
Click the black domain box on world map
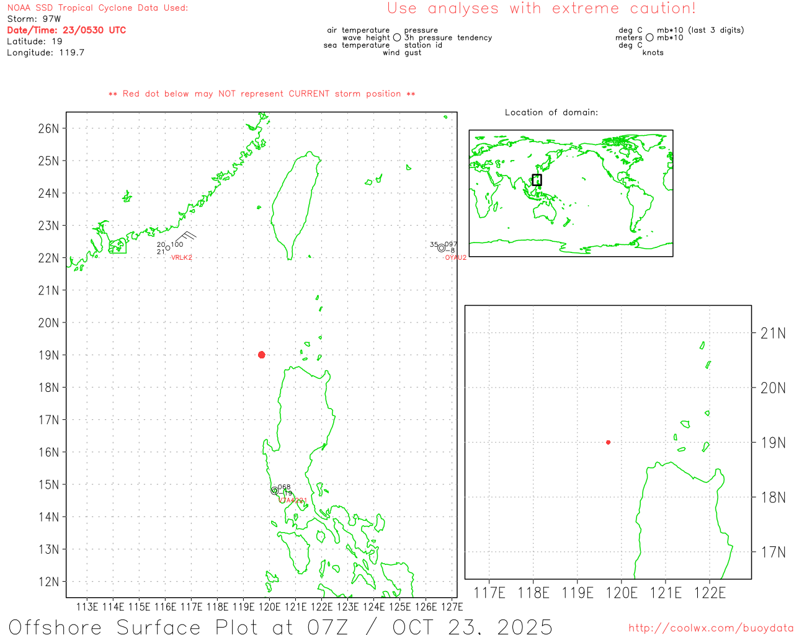pos(537,180)
